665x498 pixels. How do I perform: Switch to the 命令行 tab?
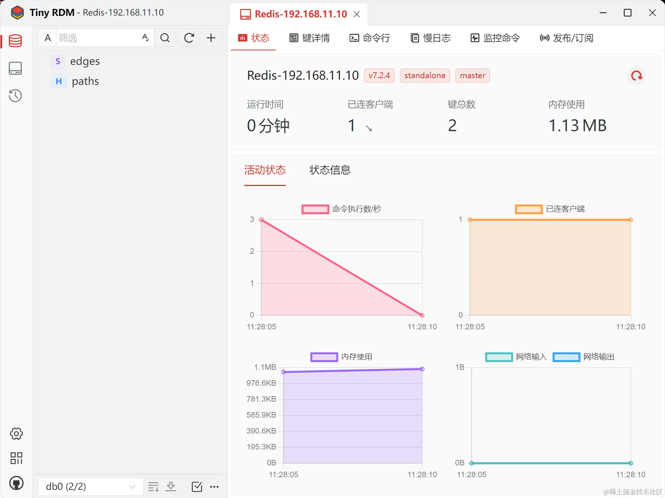point(370,38)
